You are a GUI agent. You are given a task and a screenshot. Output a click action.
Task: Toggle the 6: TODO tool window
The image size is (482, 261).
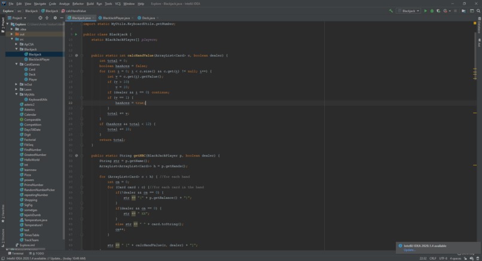(36, 254)
